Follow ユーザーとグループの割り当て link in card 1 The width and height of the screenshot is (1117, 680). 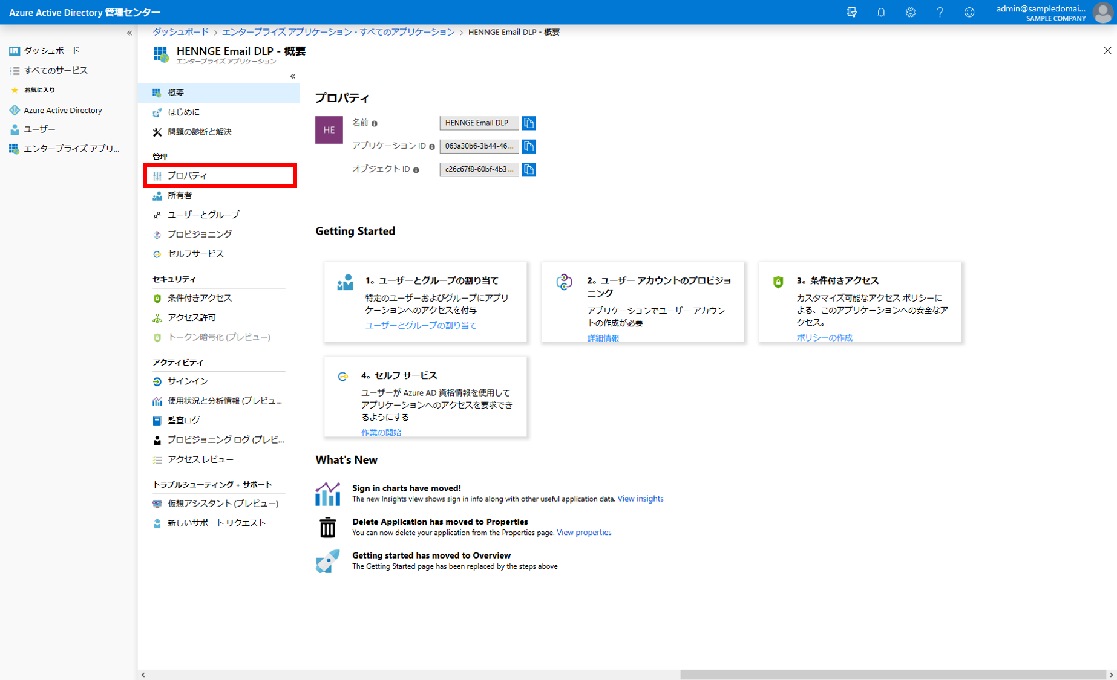[421, 325]
